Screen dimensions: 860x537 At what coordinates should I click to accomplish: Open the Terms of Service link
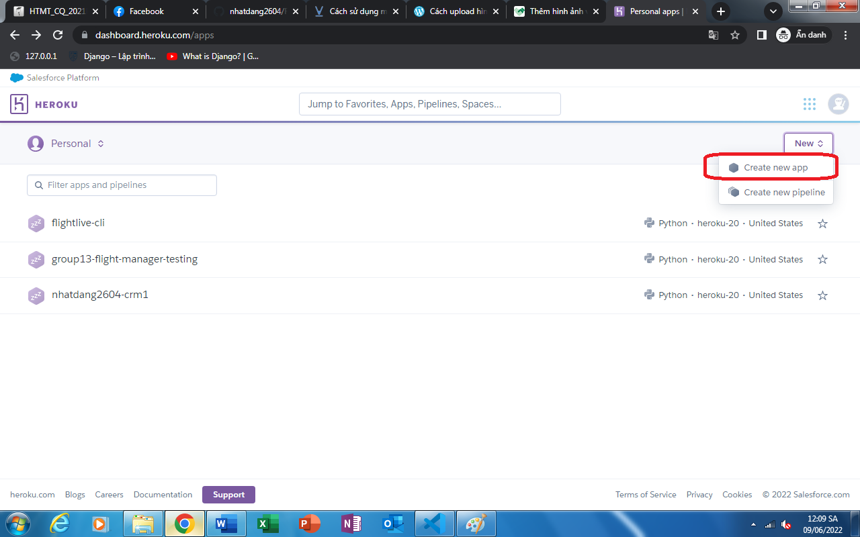click(646, 495)
